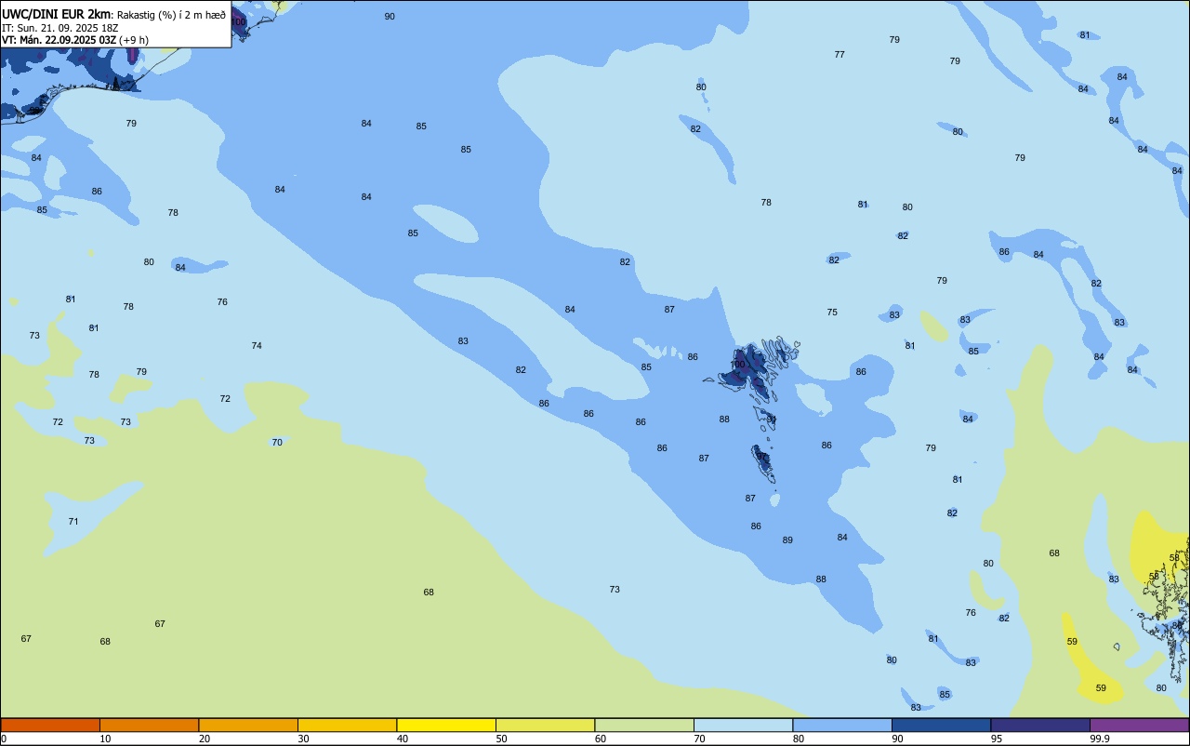Click the '(+9 h)' forecast offset text
Viewport: 1190px width, 746px height.
coord(134,40)
